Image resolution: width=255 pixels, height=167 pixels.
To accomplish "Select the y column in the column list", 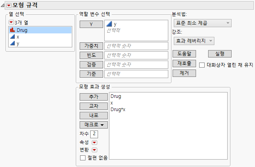I will pos(40,43).
